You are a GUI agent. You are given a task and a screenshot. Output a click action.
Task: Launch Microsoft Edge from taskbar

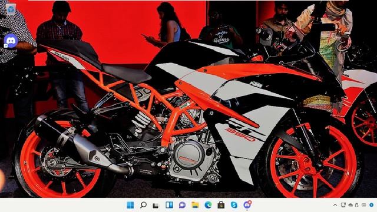tap(208, 205)
